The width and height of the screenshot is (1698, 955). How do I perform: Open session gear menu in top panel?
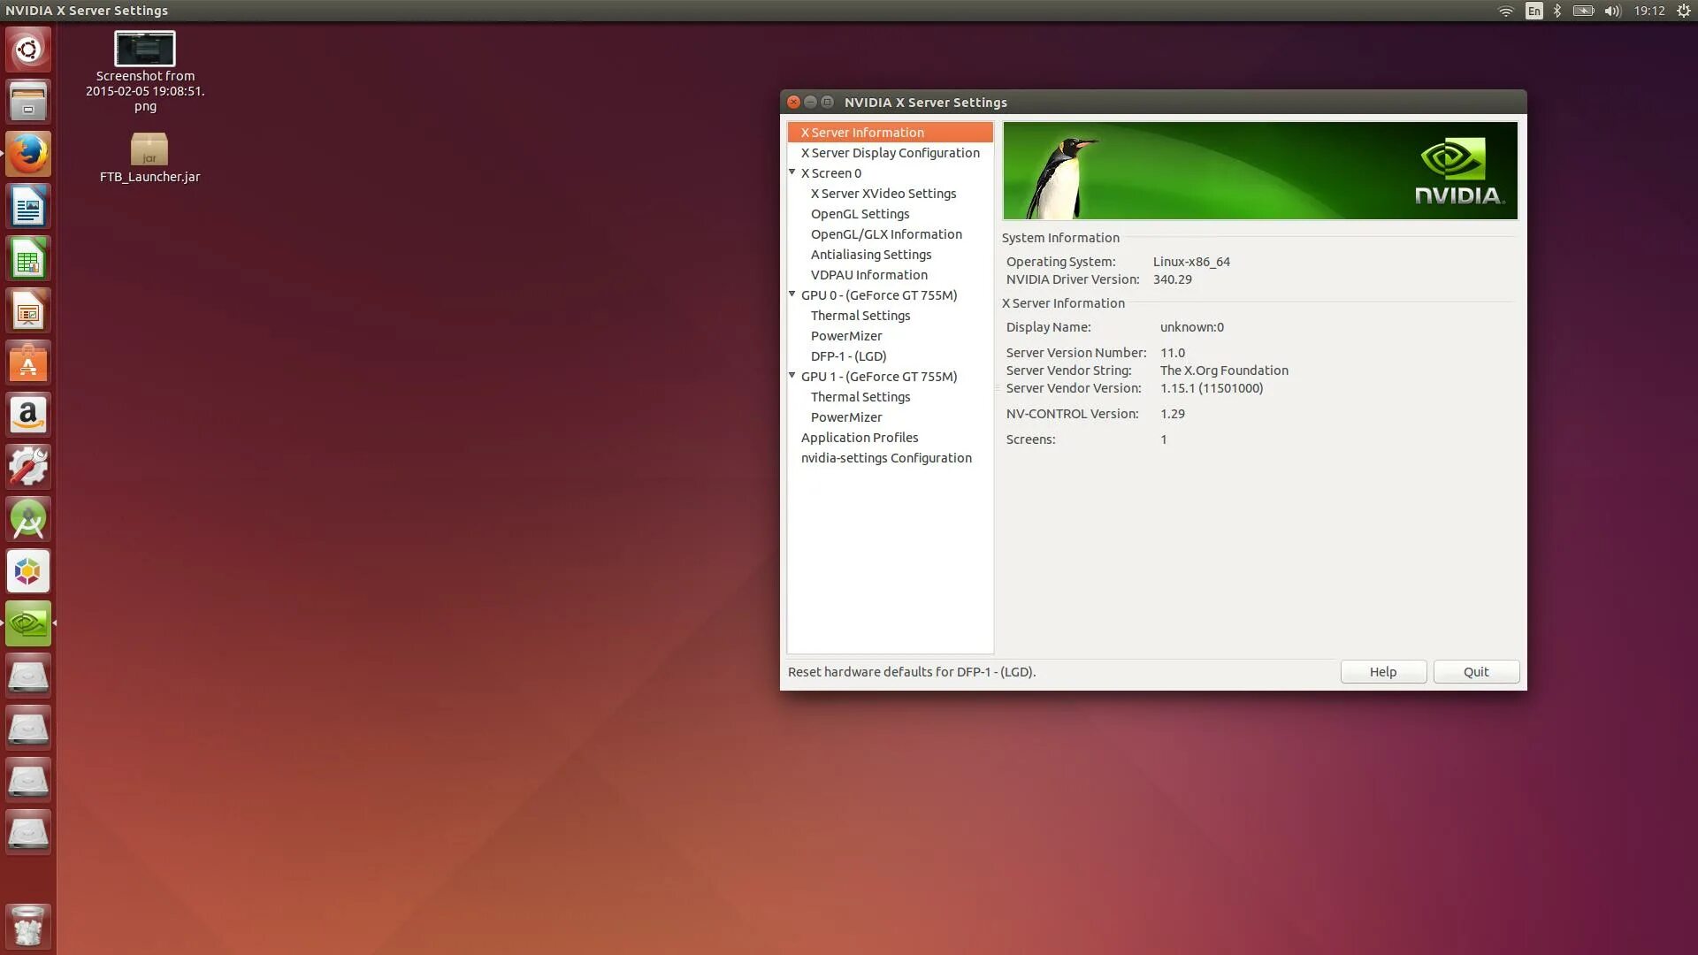pyautogui.click(x=1684, y=11)
